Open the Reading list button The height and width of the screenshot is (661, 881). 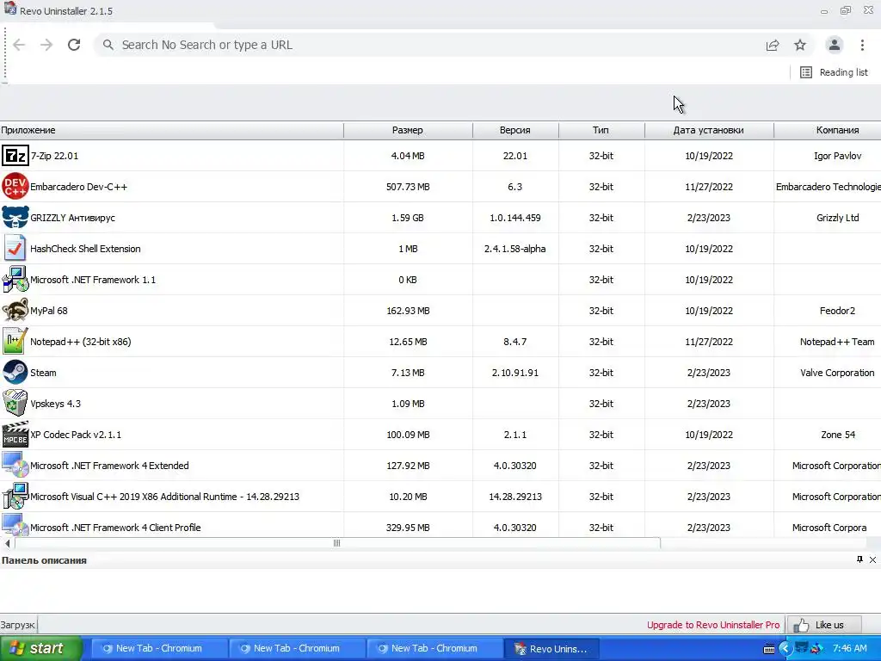tap(834, 72)
